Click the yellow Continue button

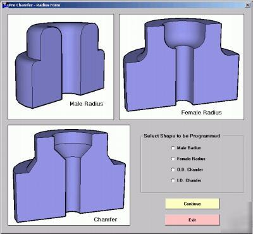pyautogui.click(x=192, y=204)
